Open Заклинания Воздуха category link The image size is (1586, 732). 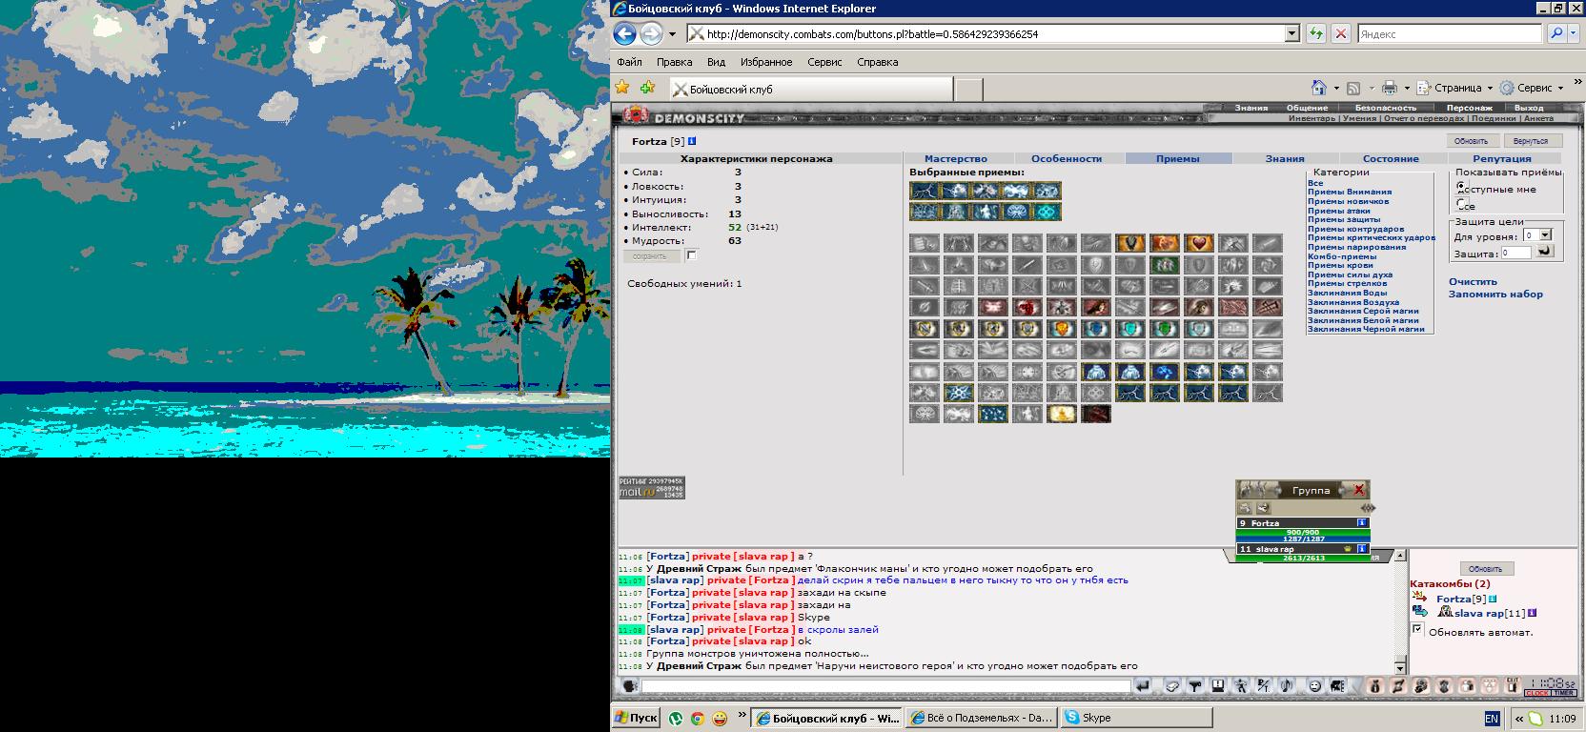(x=1353, y=302)
